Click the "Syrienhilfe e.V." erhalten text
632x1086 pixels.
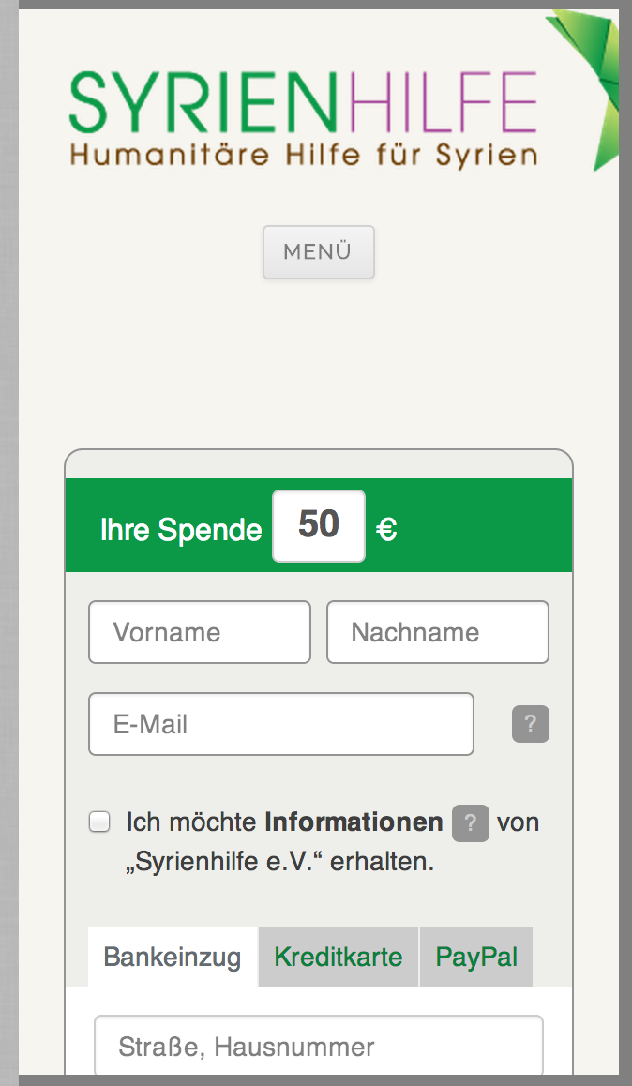(279, 862)
